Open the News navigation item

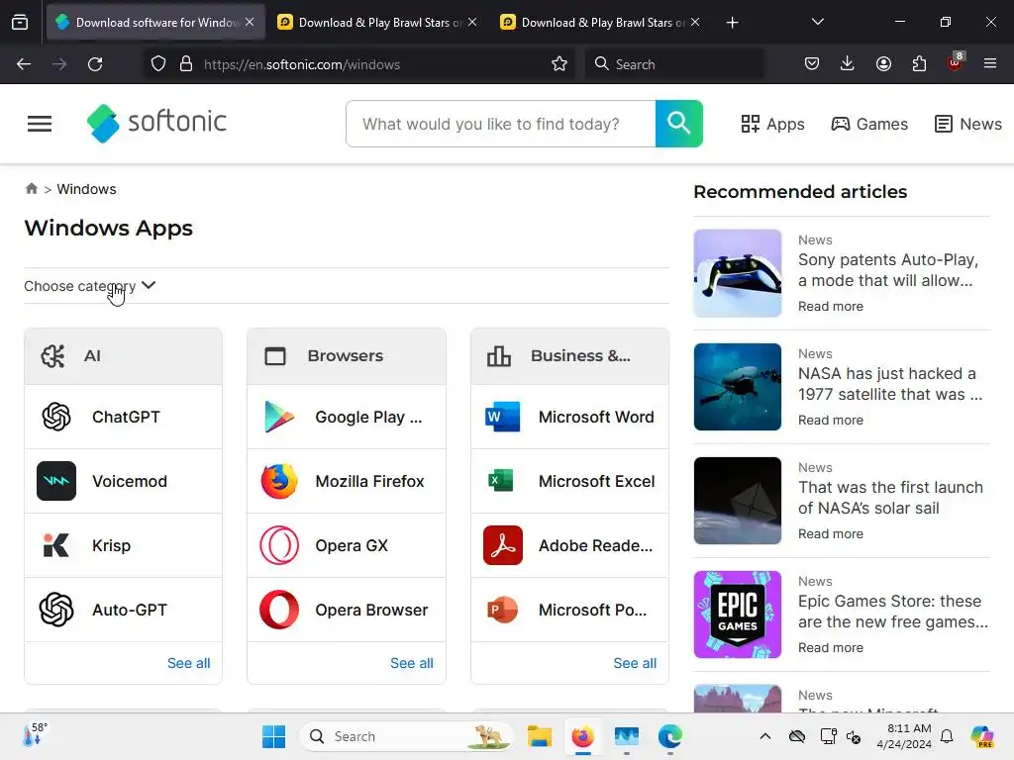[x=968, y=124]
